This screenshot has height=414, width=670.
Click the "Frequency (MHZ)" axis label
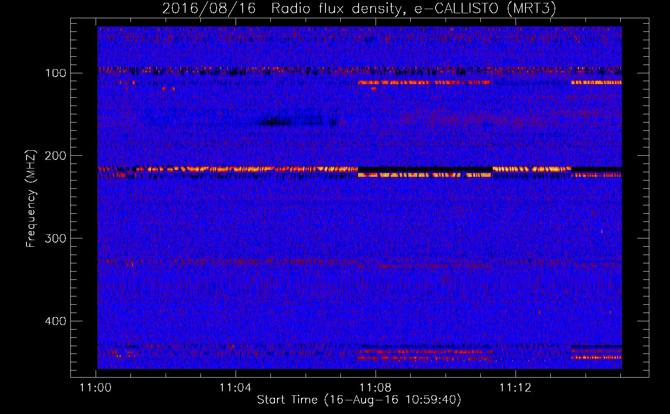(x=31, y=198)
